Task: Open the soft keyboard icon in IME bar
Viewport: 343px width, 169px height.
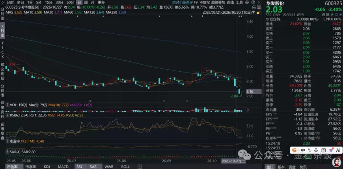Action: pos(324,150)
